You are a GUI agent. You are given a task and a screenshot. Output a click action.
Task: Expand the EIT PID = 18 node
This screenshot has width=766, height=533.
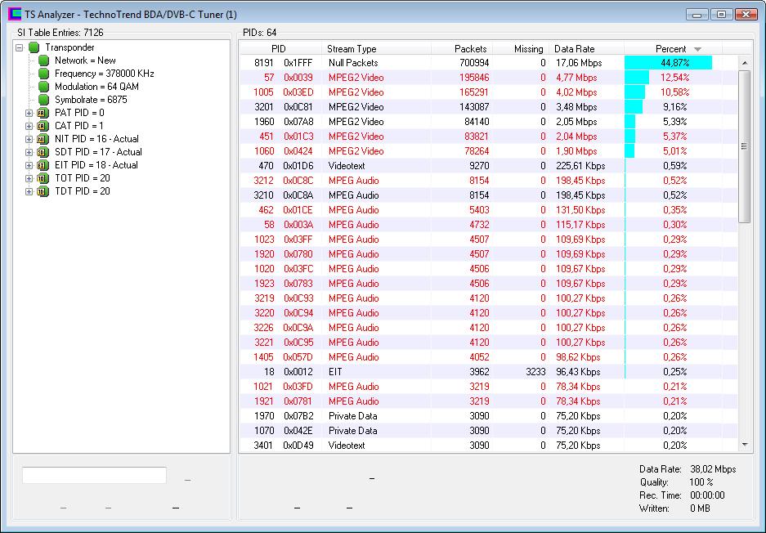pos(29,165)
